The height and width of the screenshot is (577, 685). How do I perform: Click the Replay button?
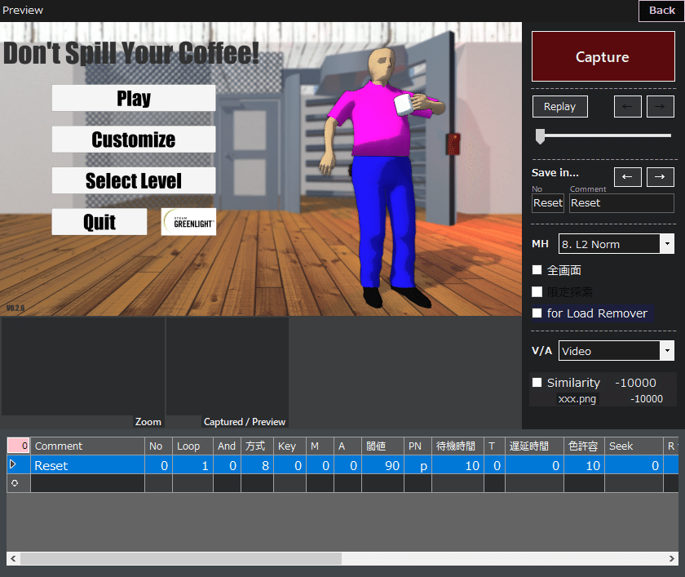pos(559,107)
